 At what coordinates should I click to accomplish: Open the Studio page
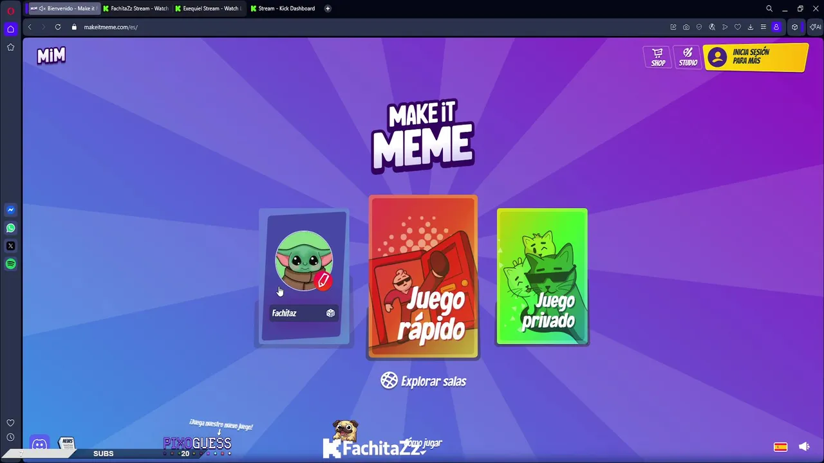(688, 57)
